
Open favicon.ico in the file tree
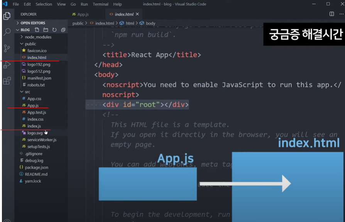tap(41, 51)
